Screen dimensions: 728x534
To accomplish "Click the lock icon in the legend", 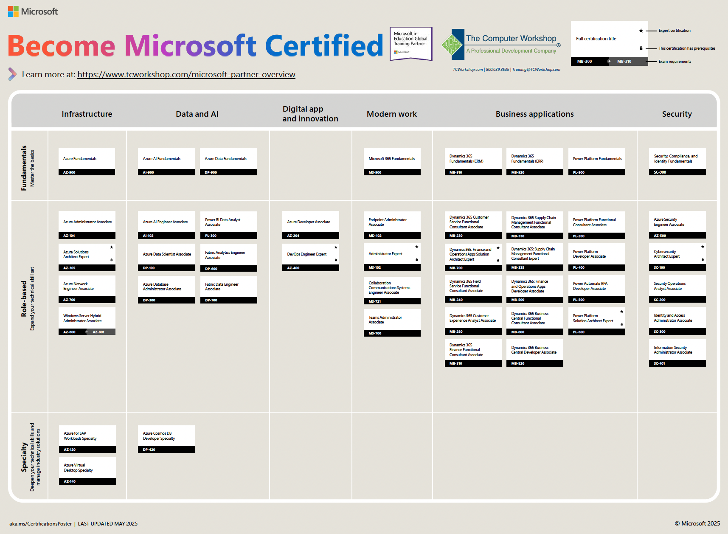I will [x=641, y=48].
